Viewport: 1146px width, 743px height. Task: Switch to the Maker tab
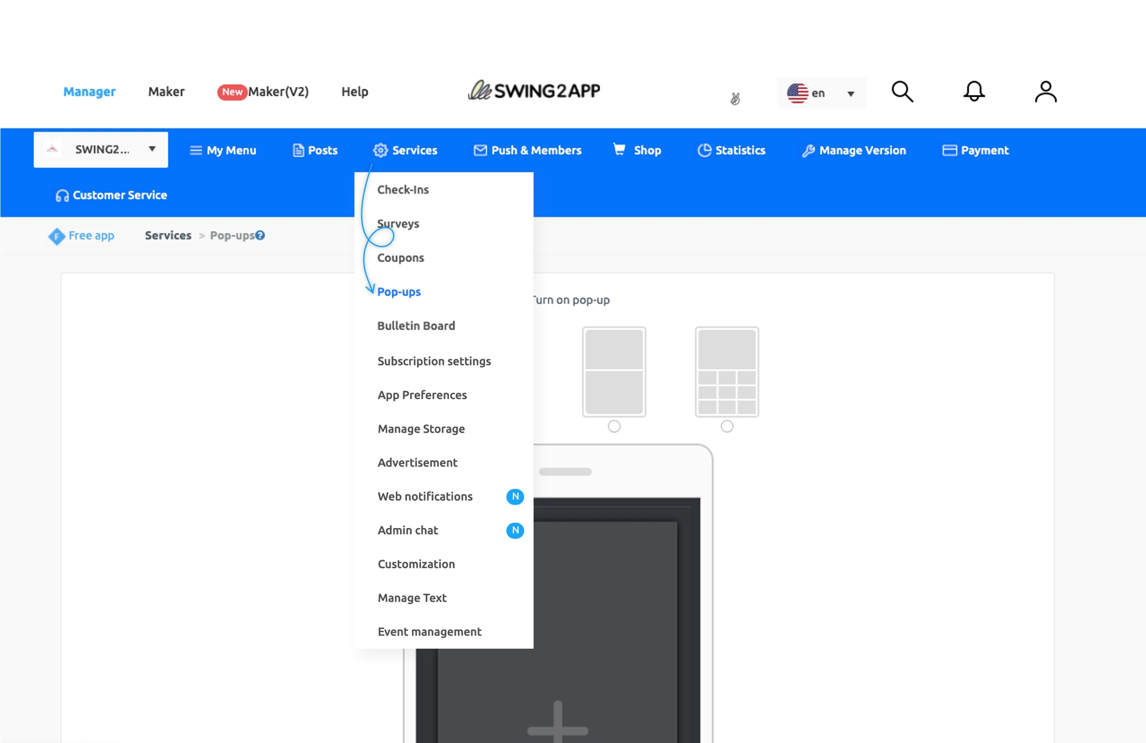coord(166,92)
